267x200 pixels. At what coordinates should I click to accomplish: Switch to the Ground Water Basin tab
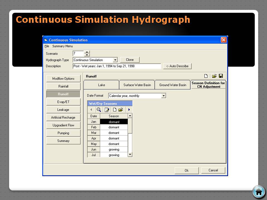pyautogui.click(x=173, y=85)
